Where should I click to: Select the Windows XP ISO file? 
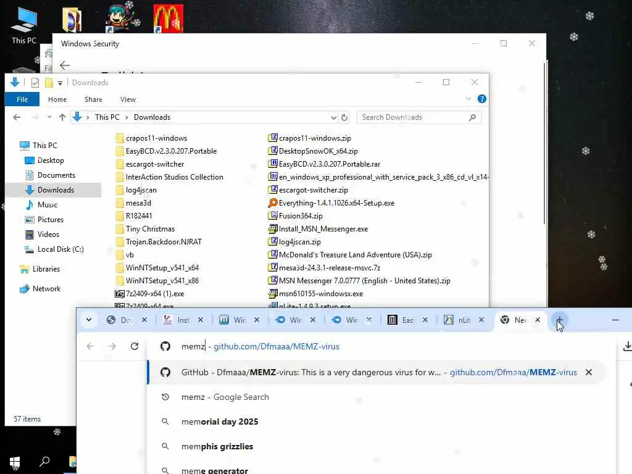[378, 177]
